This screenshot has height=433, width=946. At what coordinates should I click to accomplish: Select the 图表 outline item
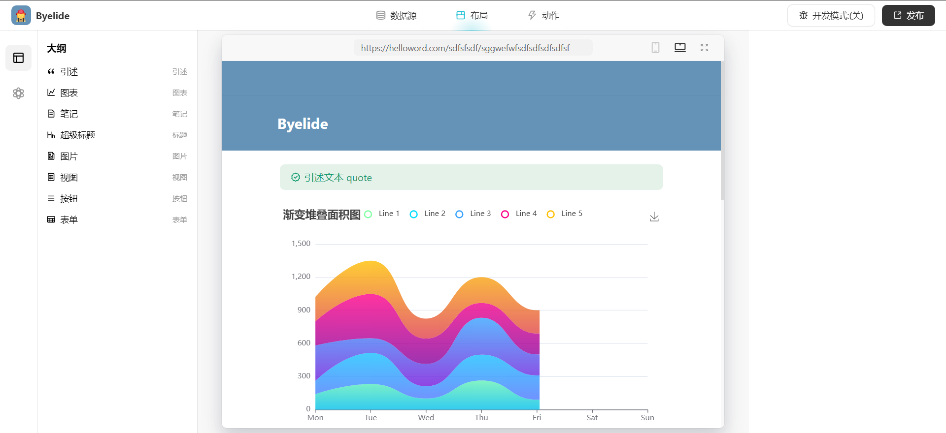(117, 93)
